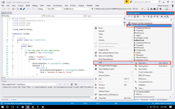Collapse the App class code region
This screenshot has width=175, height=109.
[x=12, y=40]
